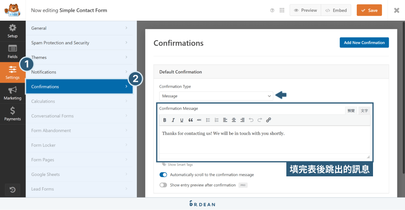Click the editor resize handle corner
This screenshot has width=405, height=210.
[x=368, y=157]
